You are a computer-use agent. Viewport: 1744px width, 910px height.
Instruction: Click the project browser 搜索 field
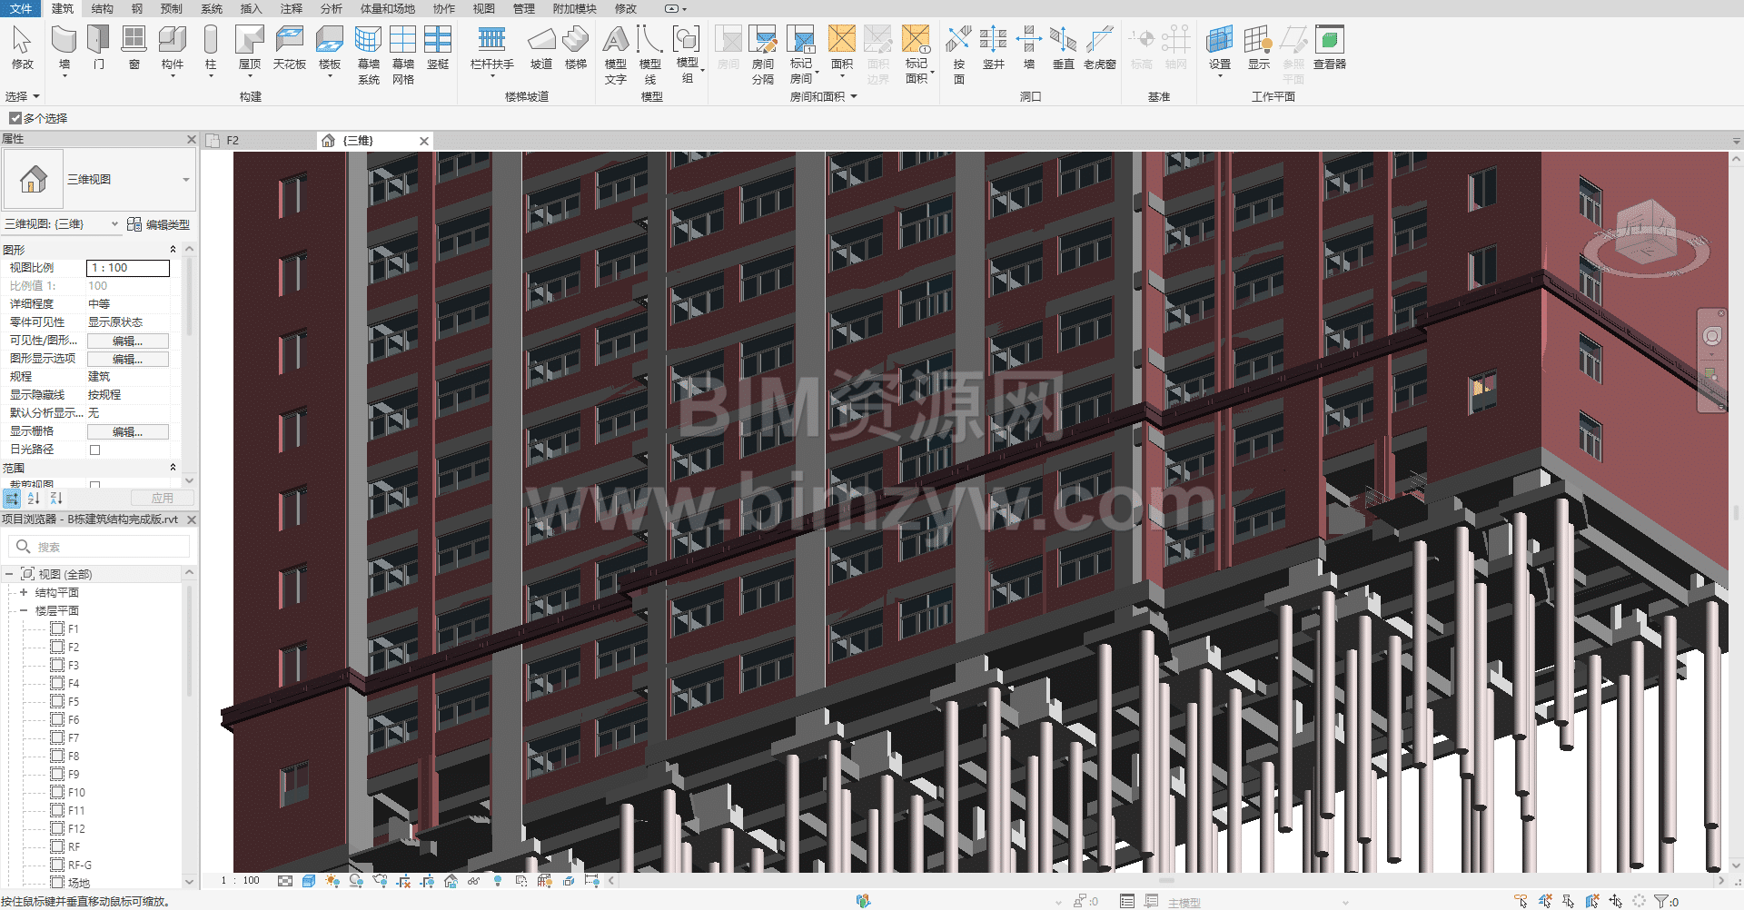(x=100, y=547)
